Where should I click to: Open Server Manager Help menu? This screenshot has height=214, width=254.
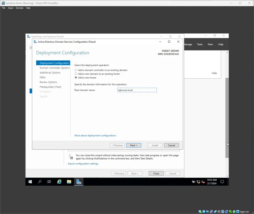coord(221,44)
